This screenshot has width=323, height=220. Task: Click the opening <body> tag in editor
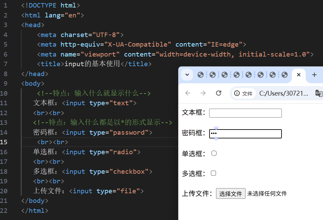pos(33,84)
